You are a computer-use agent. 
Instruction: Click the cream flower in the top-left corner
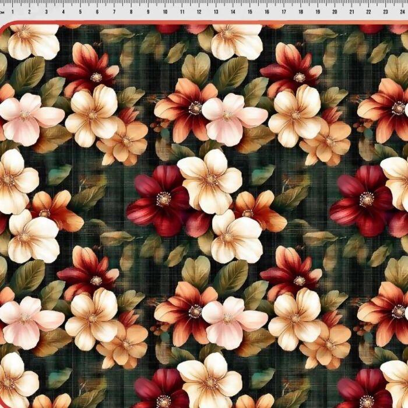coord(32,40)
